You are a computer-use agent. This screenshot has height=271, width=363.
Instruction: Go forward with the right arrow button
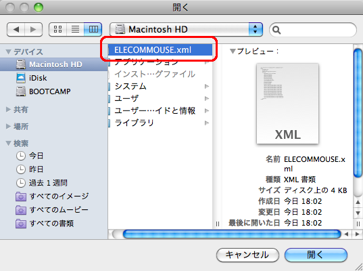33,29
